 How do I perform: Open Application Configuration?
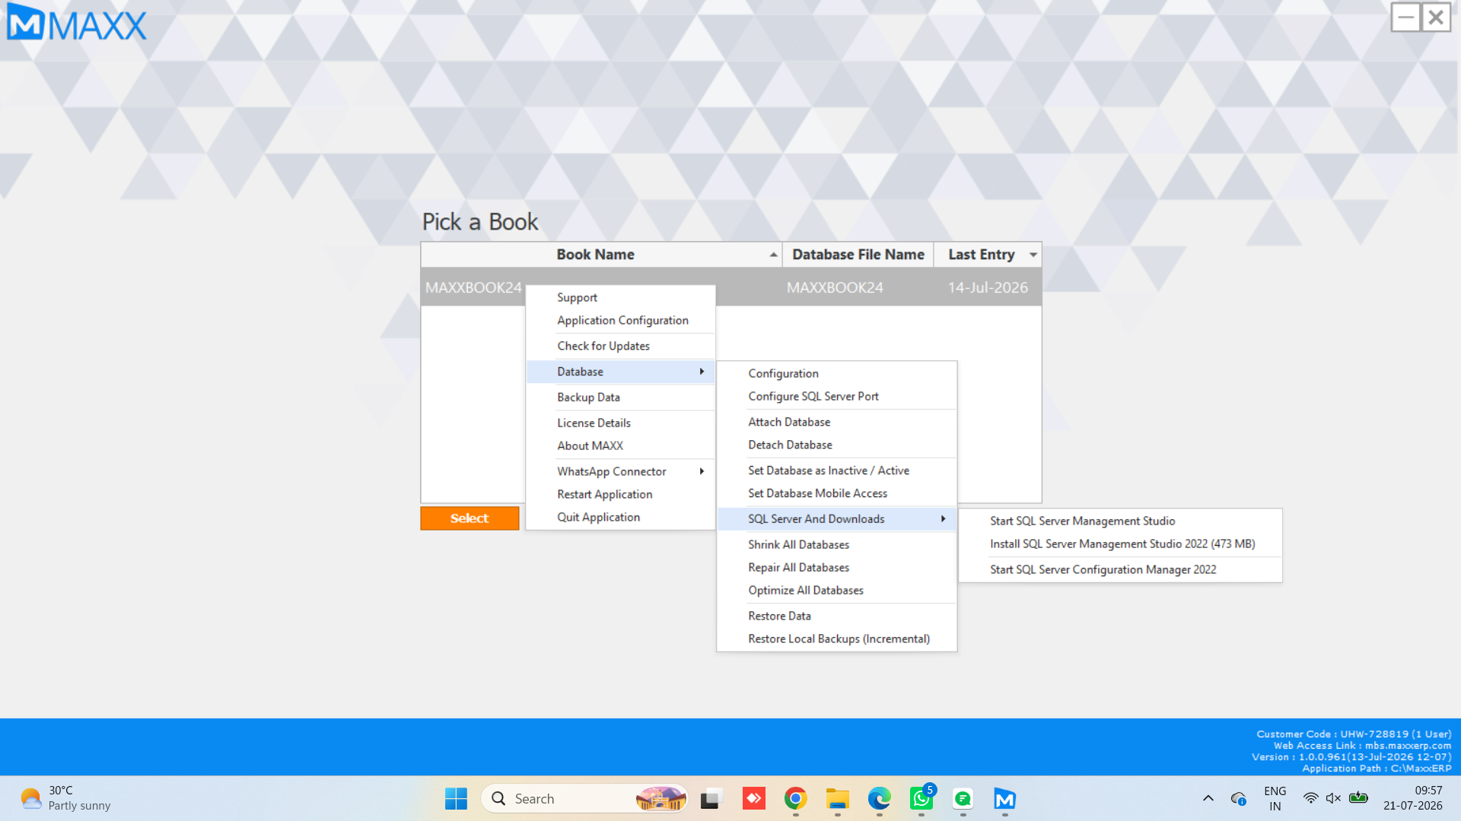pos(620,320)
